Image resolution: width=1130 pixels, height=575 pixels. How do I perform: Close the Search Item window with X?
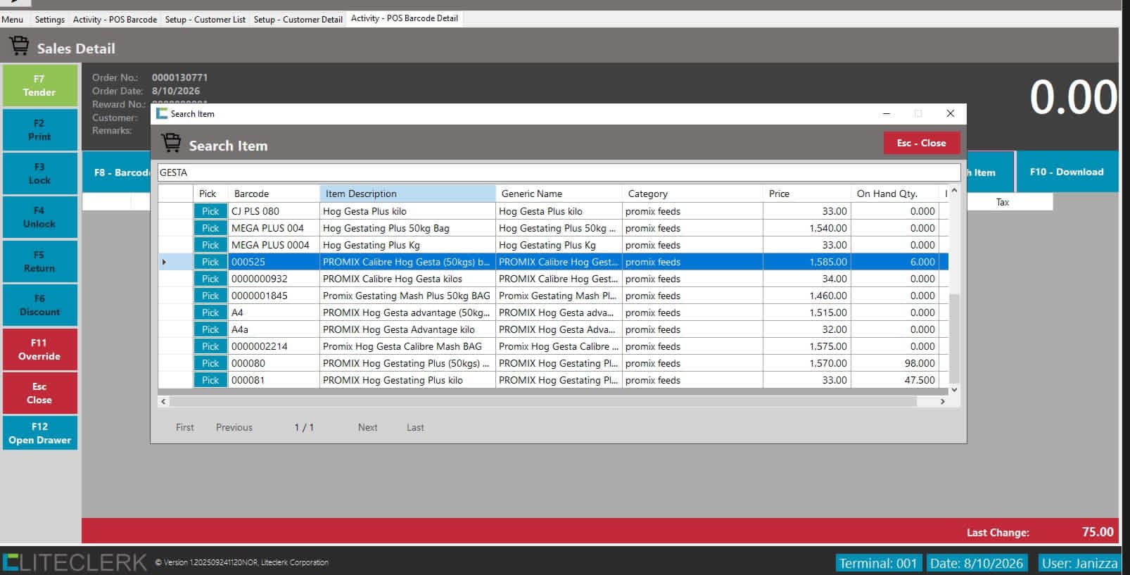951,113
